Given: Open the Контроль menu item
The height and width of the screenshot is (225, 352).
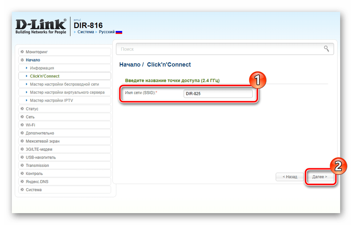Looking at the screenshot, I should pyautogui.click(x=64, y=173).
